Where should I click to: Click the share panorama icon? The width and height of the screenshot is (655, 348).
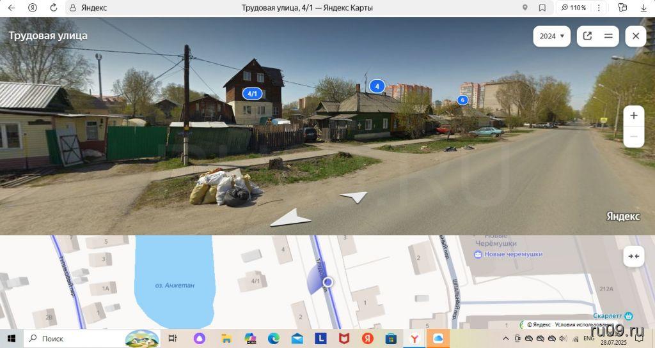click(587, 36)
